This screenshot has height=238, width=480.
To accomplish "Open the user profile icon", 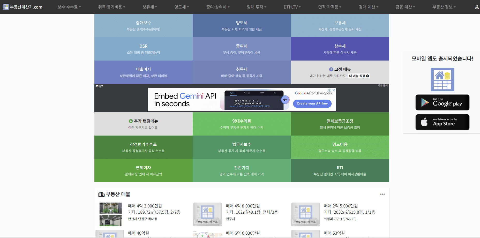I will pos(476,7).
